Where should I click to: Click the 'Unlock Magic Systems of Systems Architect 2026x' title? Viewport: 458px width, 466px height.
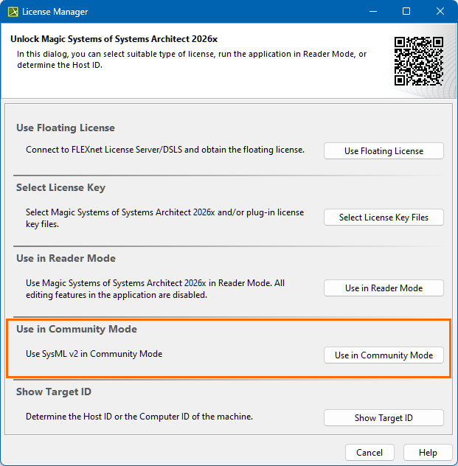tap(114, 39)
